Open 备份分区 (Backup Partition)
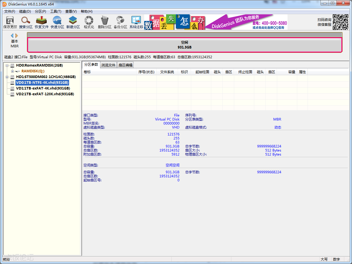This screenshot has width=352, height=264. pos(120,22)
